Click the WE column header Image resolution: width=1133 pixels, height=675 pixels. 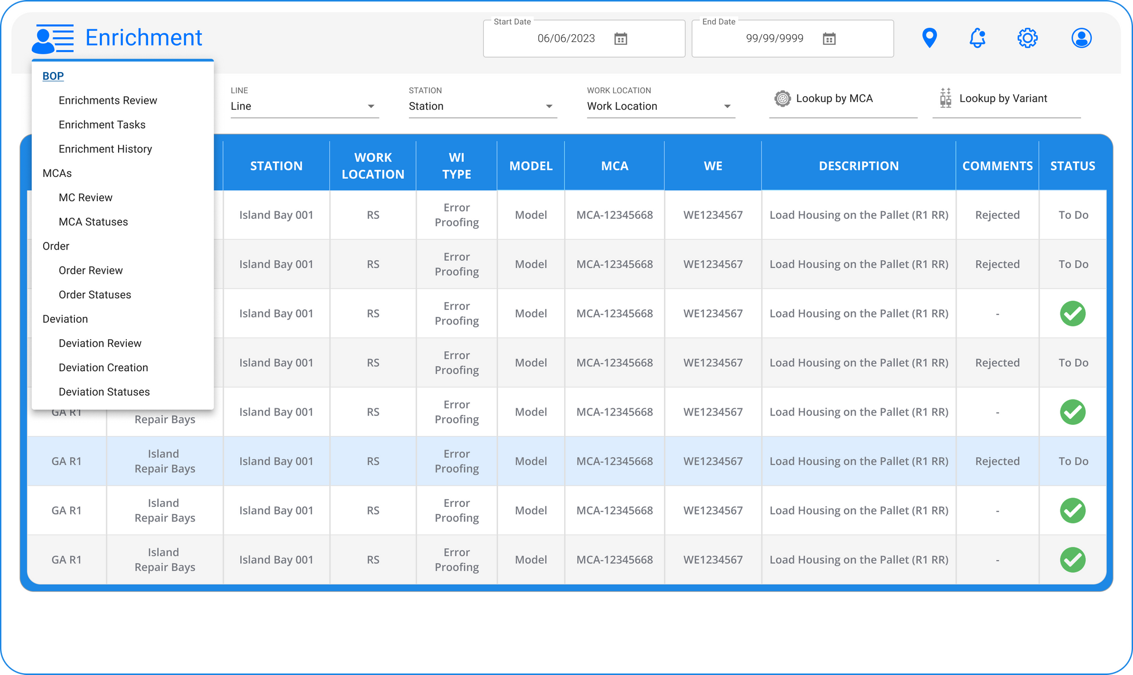tap(713, 166)
